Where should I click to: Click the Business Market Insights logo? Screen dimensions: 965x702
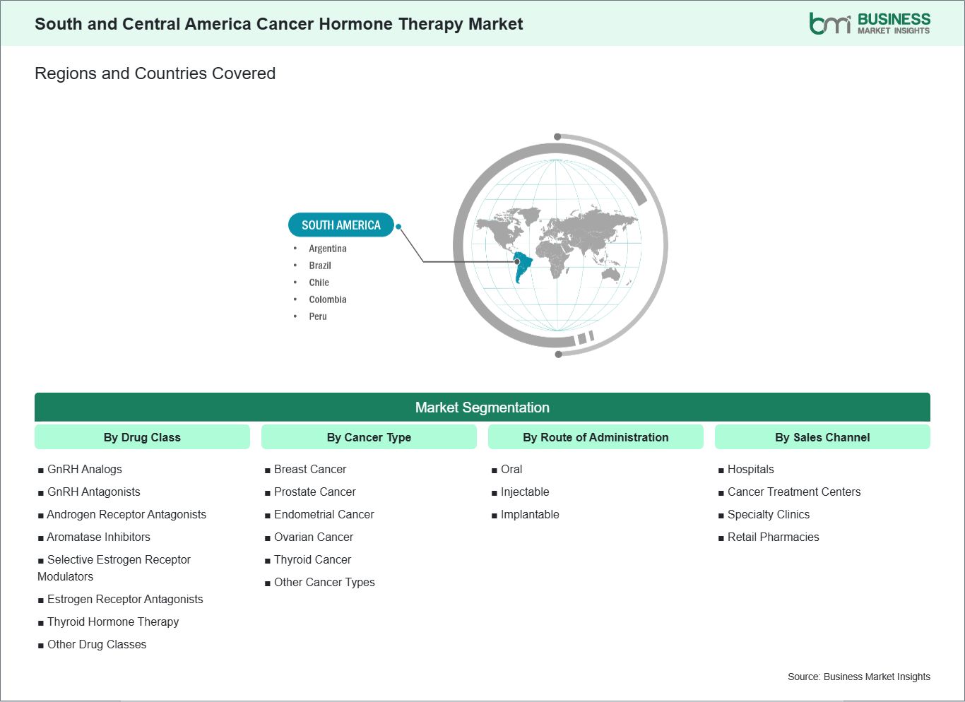point(869,23)
